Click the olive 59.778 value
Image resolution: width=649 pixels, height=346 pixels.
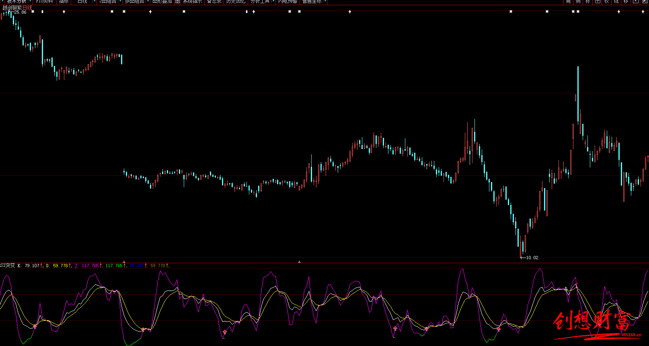coord(158,266)
